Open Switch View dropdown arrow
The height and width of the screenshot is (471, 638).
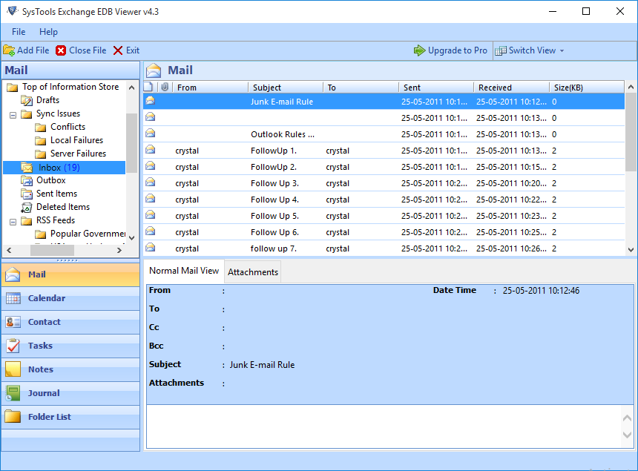click(562, 51)
